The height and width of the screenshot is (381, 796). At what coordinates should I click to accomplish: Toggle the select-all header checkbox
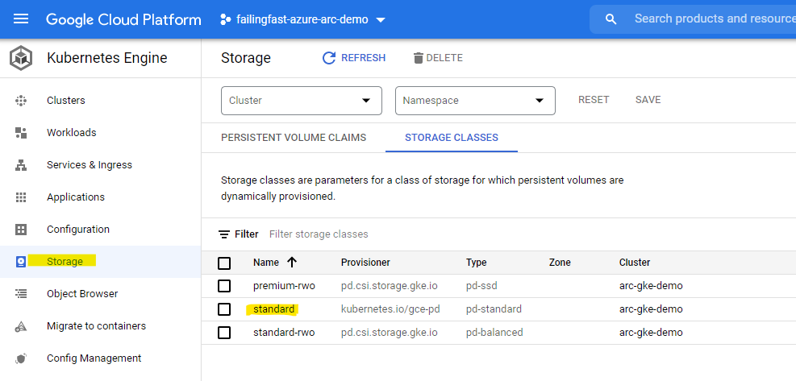click(224, 263)
